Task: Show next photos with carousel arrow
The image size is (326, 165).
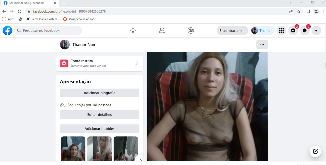Action: (x=140, y=160)
